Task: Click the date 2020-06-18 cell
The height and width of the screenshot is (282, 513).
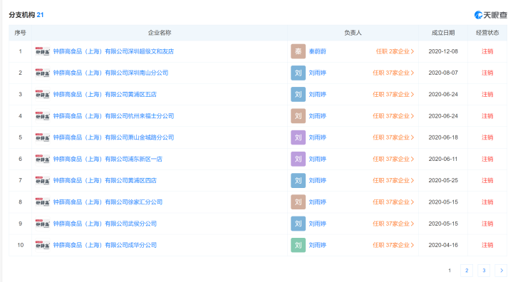Action: pyautogui.click(x=443, y=137)
